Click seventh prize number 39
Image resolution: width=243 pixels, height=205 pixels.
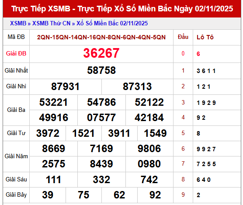coord(48,195)
